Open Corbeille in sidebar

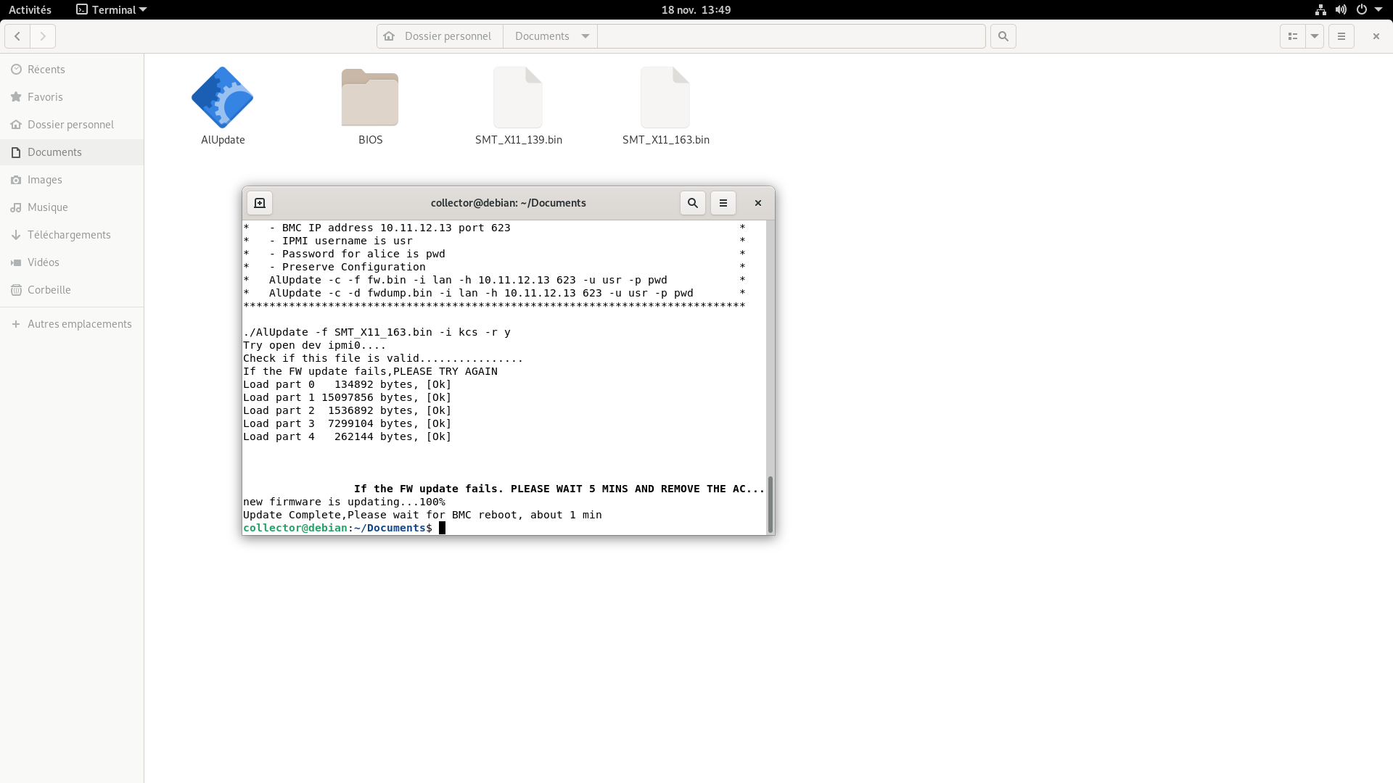coord(72,290)
